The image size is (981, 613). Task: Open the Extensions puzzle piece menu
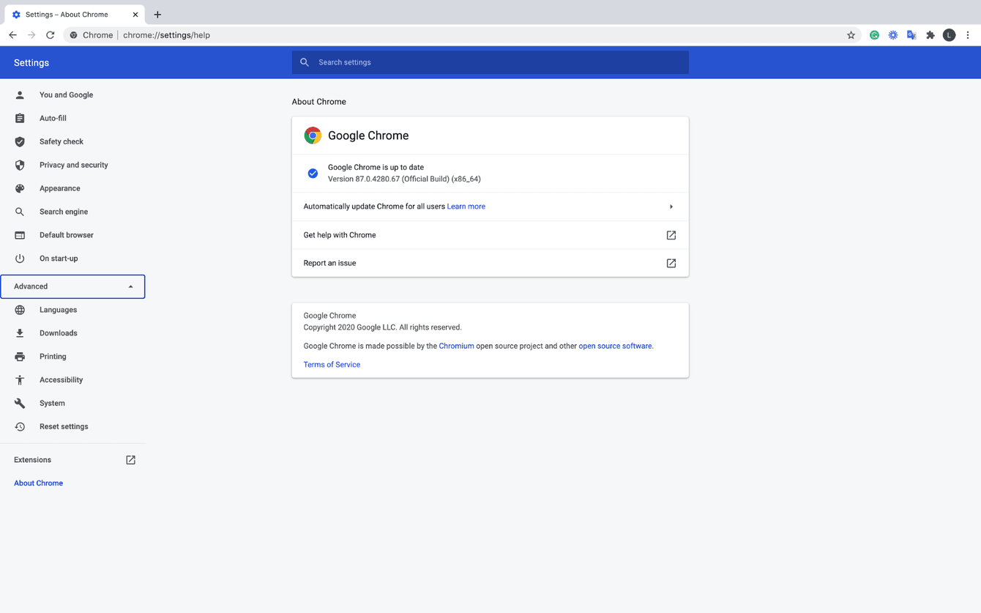[930, 34]
